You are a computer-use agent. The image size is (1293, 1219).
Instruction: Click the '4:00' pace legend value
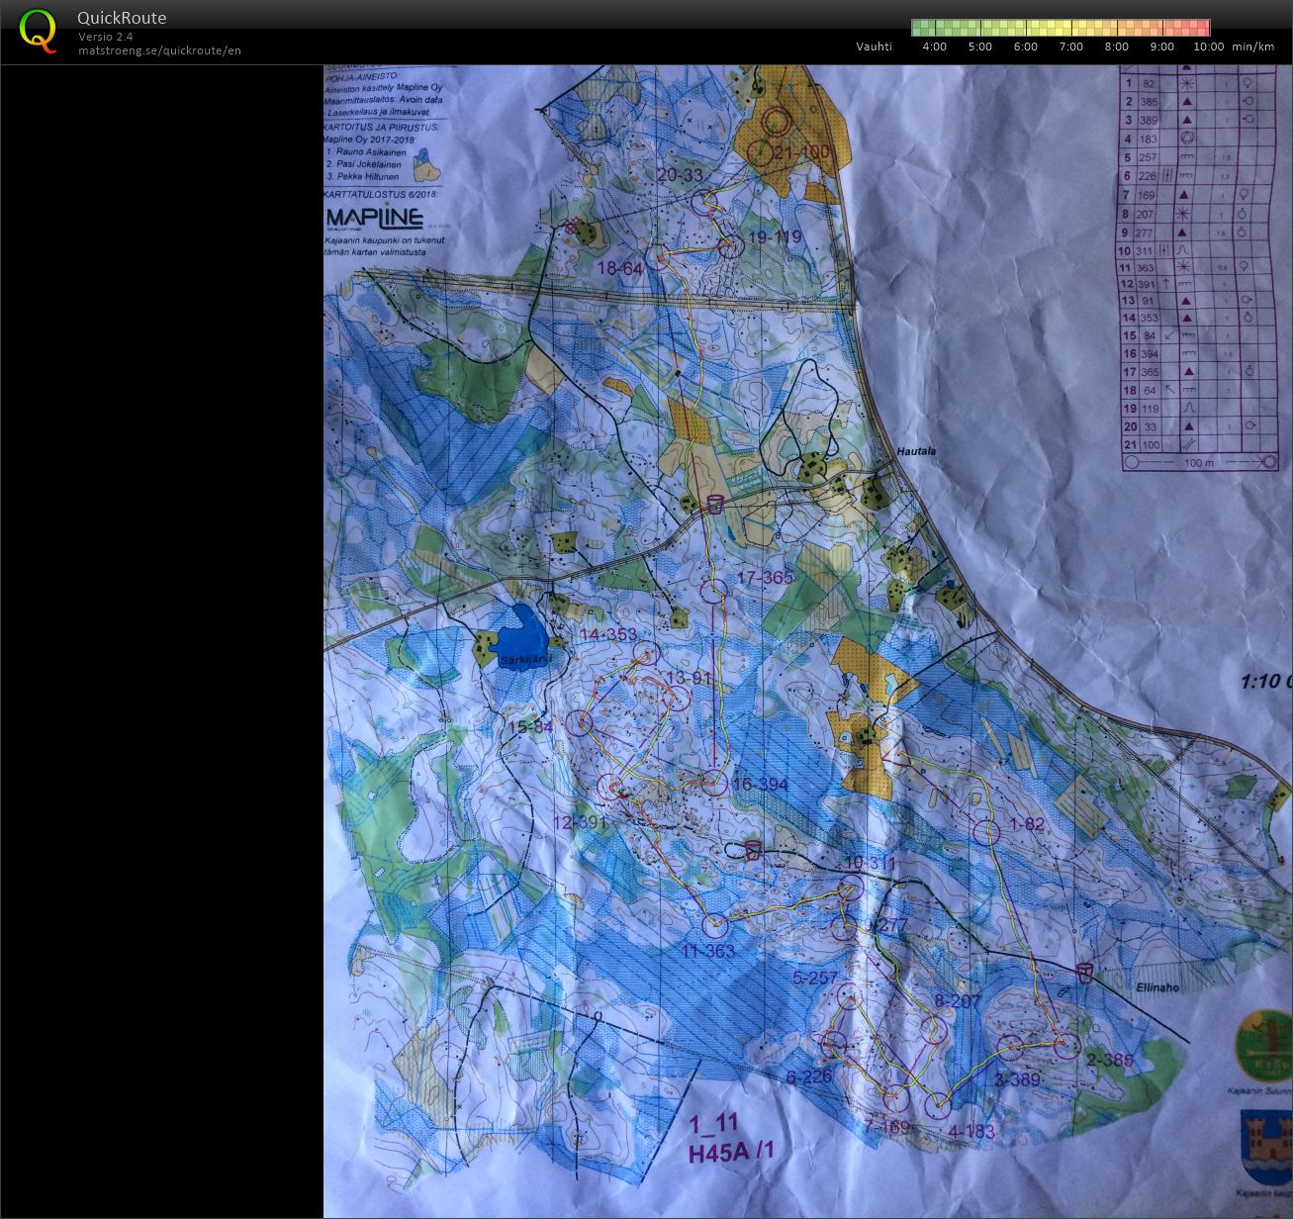(x=934, y=47)
